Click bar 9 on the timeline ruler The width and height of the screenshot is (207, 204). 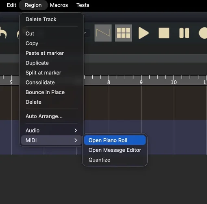141,82
